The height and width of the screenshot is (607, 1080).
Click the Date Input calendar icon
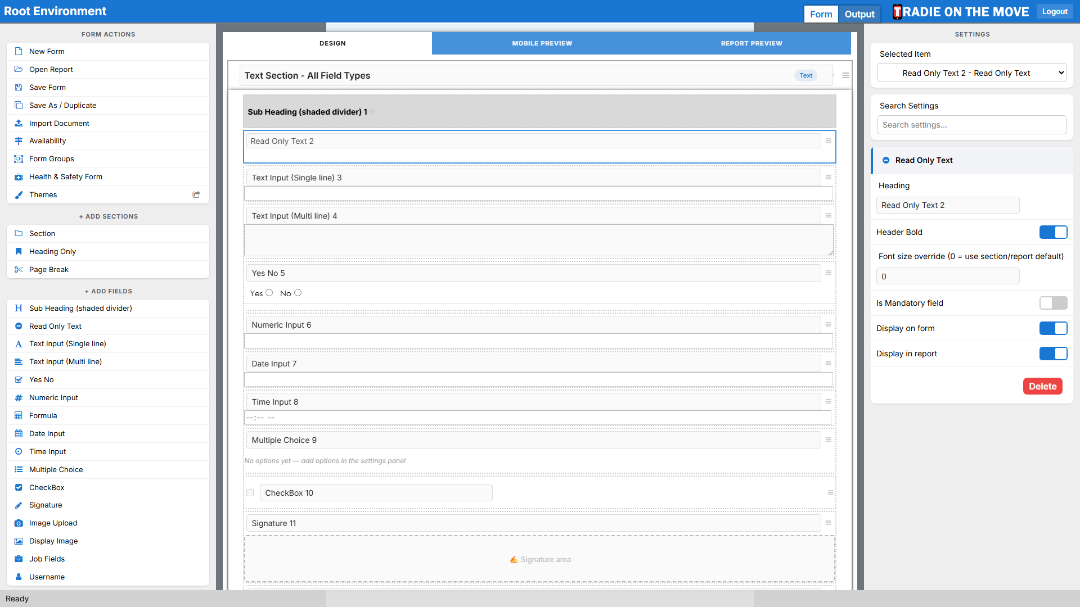(x=19, y=434)
